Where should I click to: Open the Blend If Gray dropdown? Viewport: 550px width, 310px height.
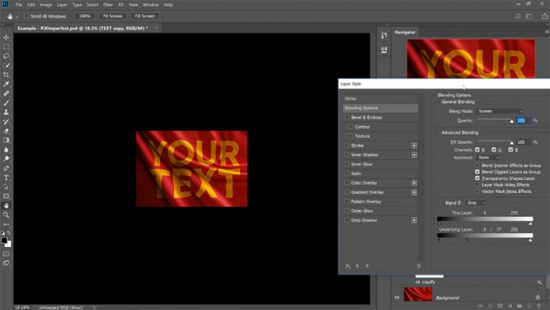pos(476,203)
